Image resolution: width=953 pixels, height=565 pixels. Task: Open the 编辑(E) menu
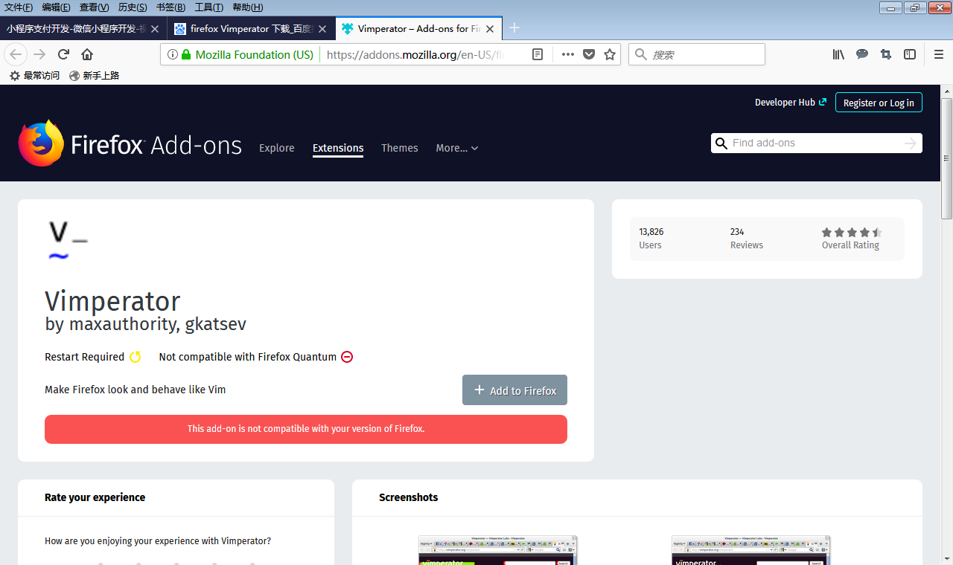click(56, 7)
